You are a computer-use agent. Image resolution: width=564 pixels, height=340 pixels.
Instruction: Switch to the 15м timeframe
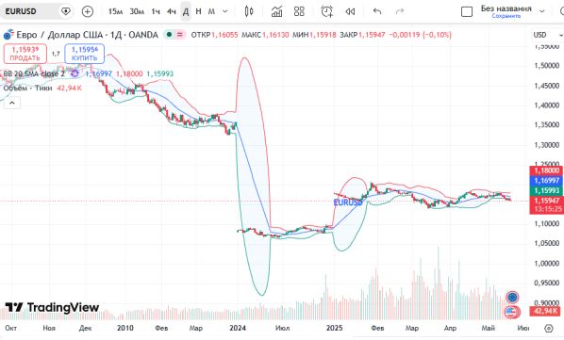pos(115,11)
